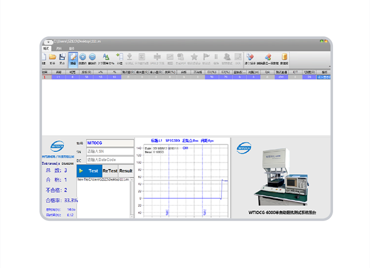This screenshot has height=268, width=370.
Task: Click the last highlighted cell in row 1
Action: click(x=323, y=77)
